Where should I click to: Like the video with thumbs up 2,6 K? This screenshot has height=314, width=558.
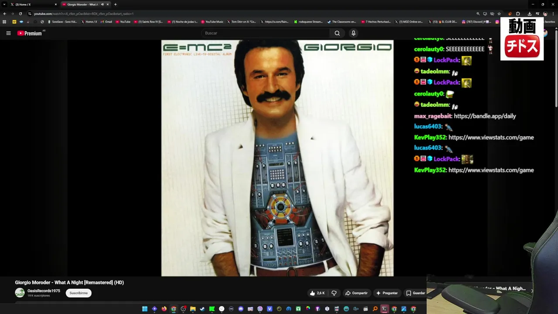pyautogui.click(x=317, y=293)
